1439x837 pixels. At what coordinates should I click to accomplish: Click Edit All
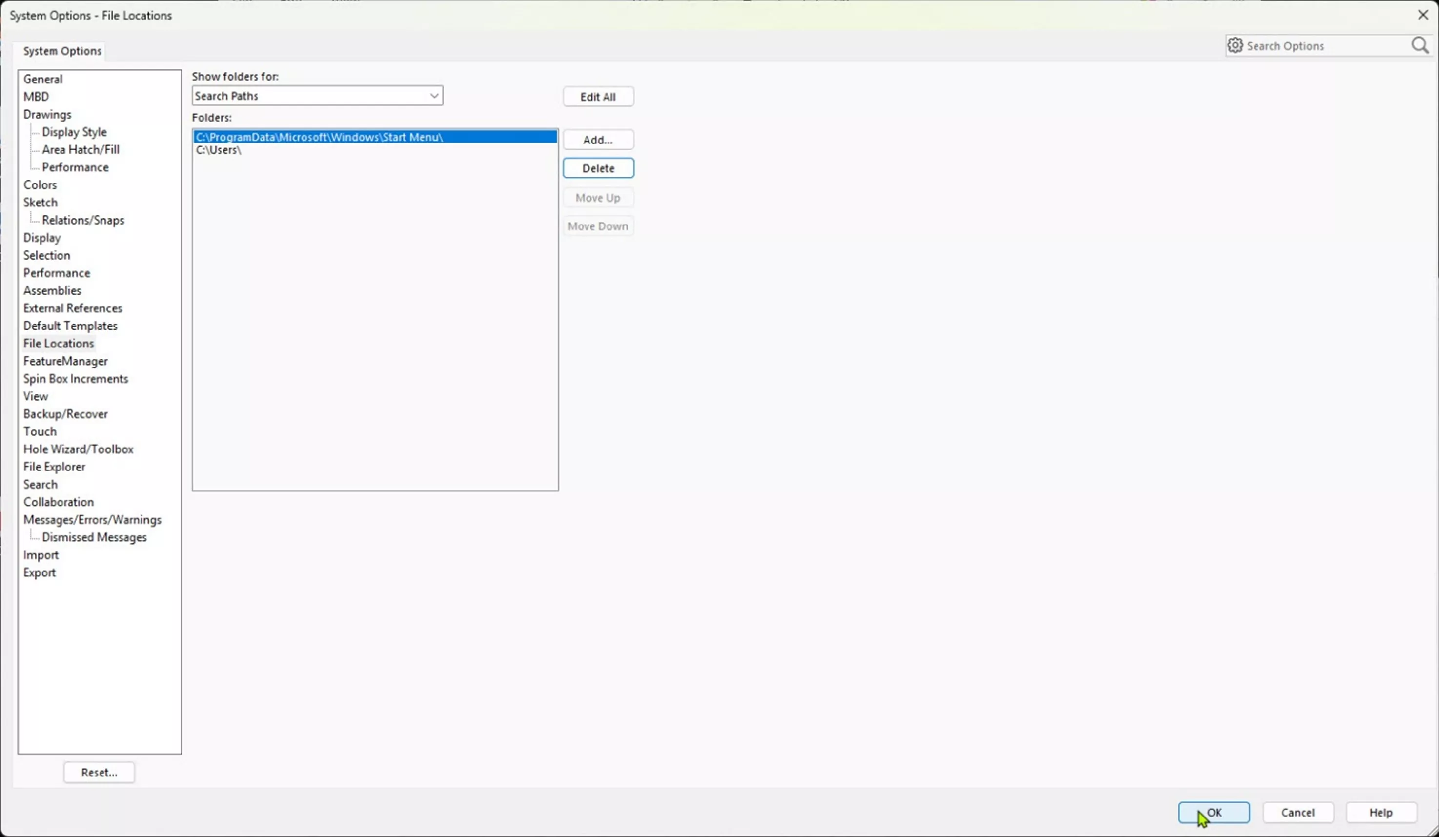(x=598, y=96)
